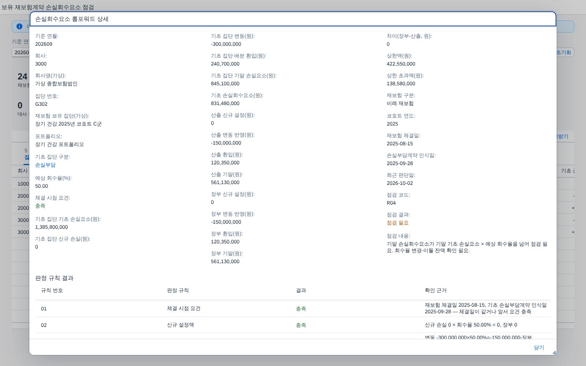Select the 산출 기말 value 561,130,000

(225, 182)
